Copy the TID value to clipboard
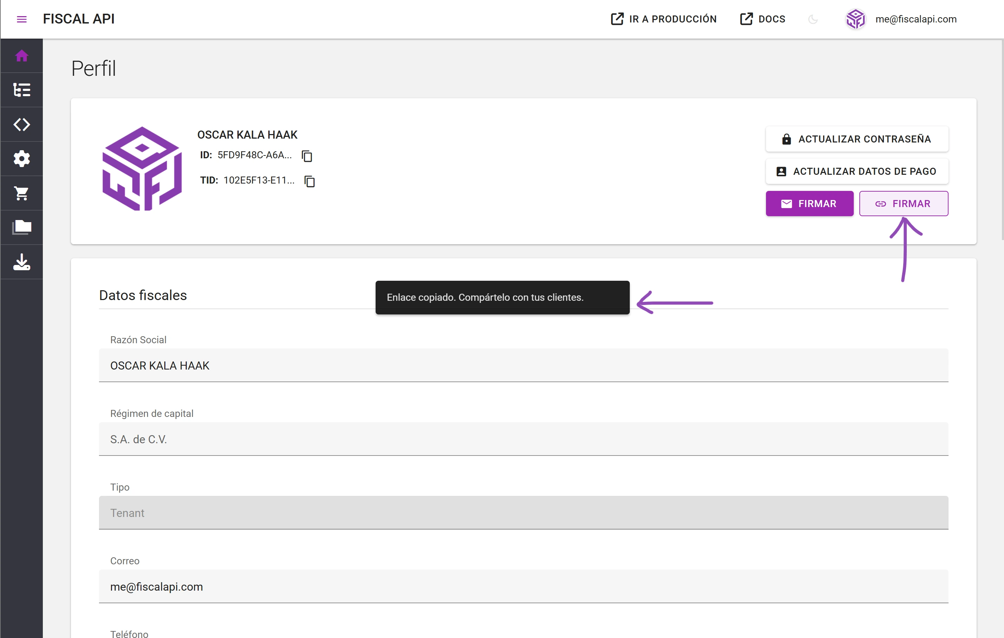 tap(309, 181)
